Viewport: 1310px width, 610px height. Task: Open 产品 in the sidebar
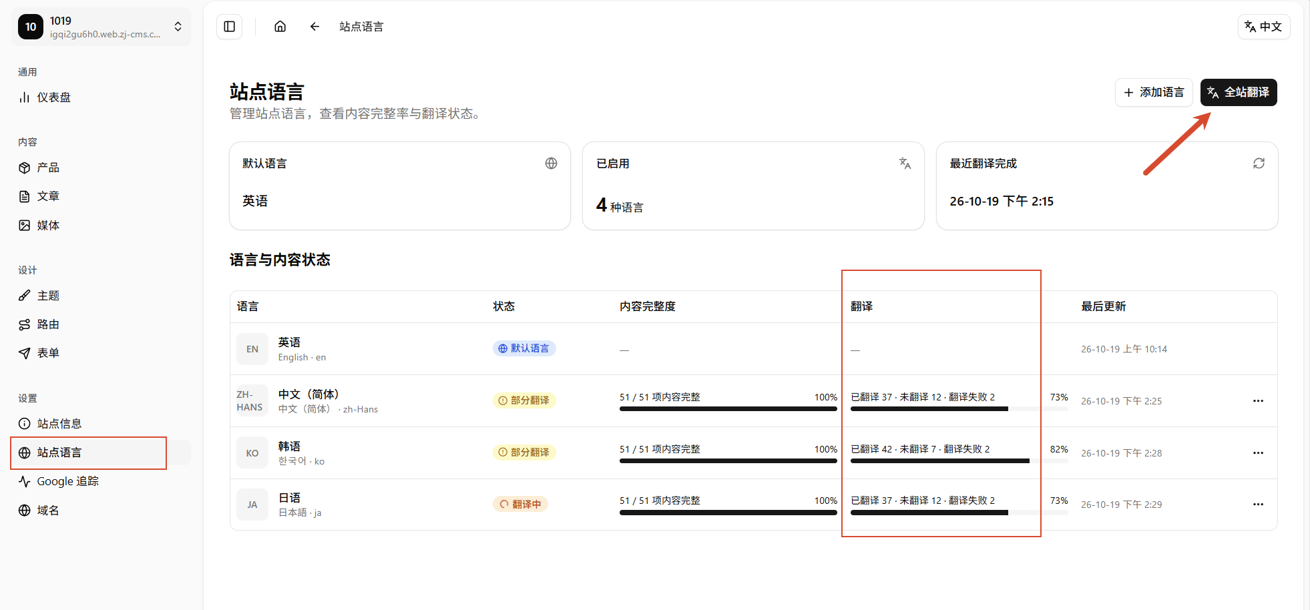(x=101, y=168)
